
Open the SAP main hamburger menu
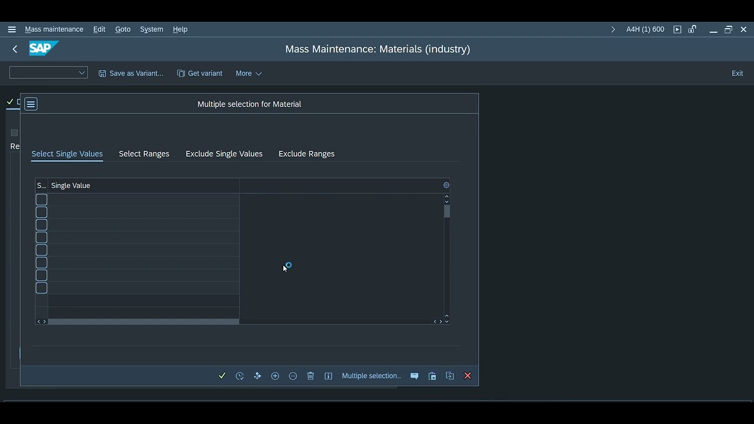tap(12, 29)
